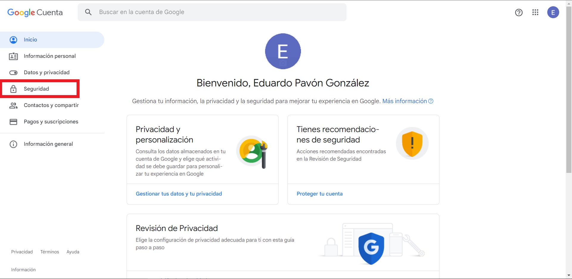Open the Google apps grid
Screen dimensions: 572x279
click(535, 12)
